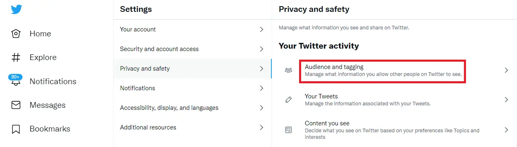Image resolution: width=517 pixels, height=147 pixels.
Task: Click the Content you see list icon
Action: [288, 130]
